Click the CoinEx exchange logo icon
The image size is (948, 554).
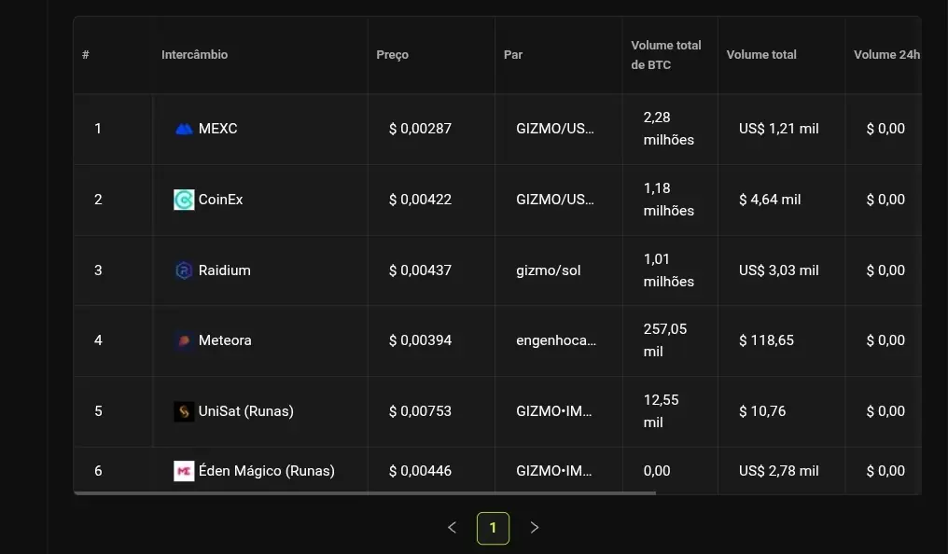tap(184, 200)
